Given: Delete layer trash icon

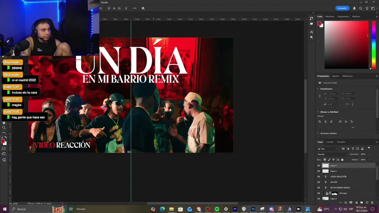Looking at the screenshot, I should 372,203.
